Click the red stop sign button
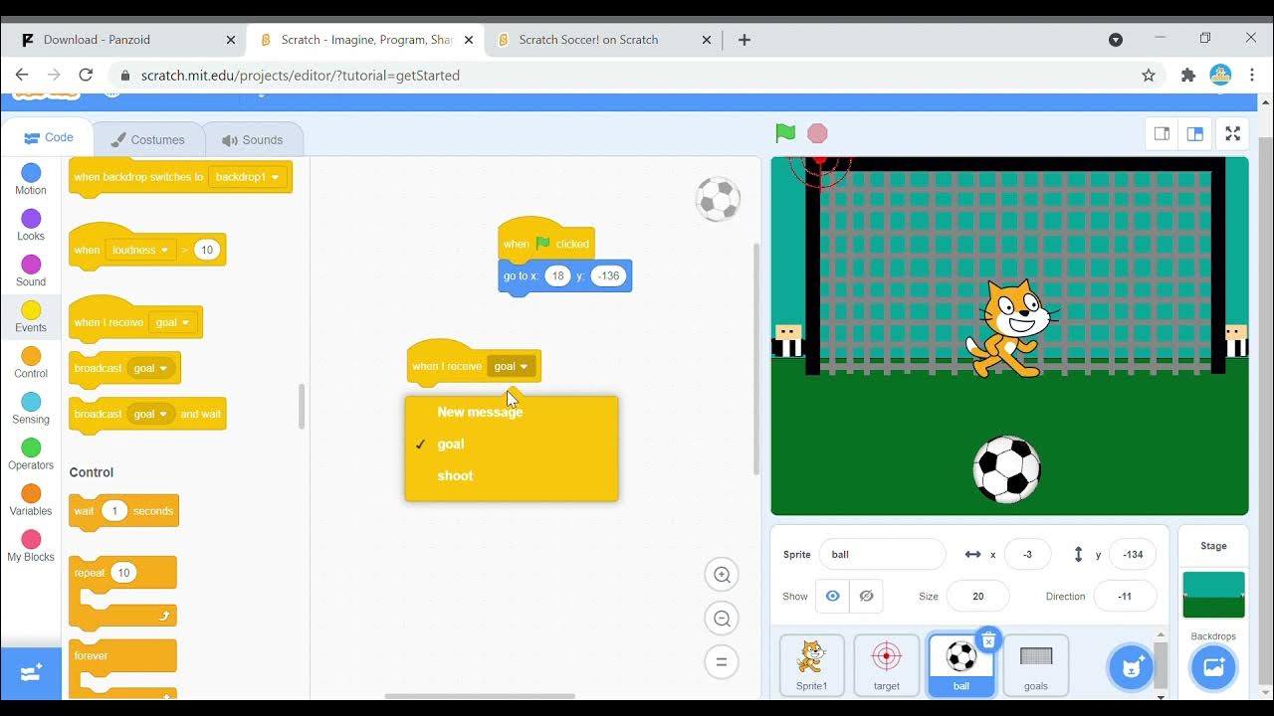 tap(817, 133)
